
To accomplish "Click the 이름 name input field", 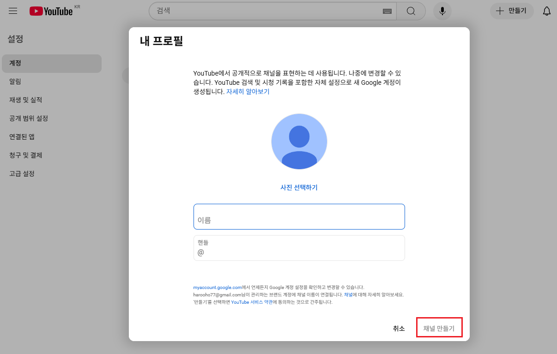I will tap(299, 217).
